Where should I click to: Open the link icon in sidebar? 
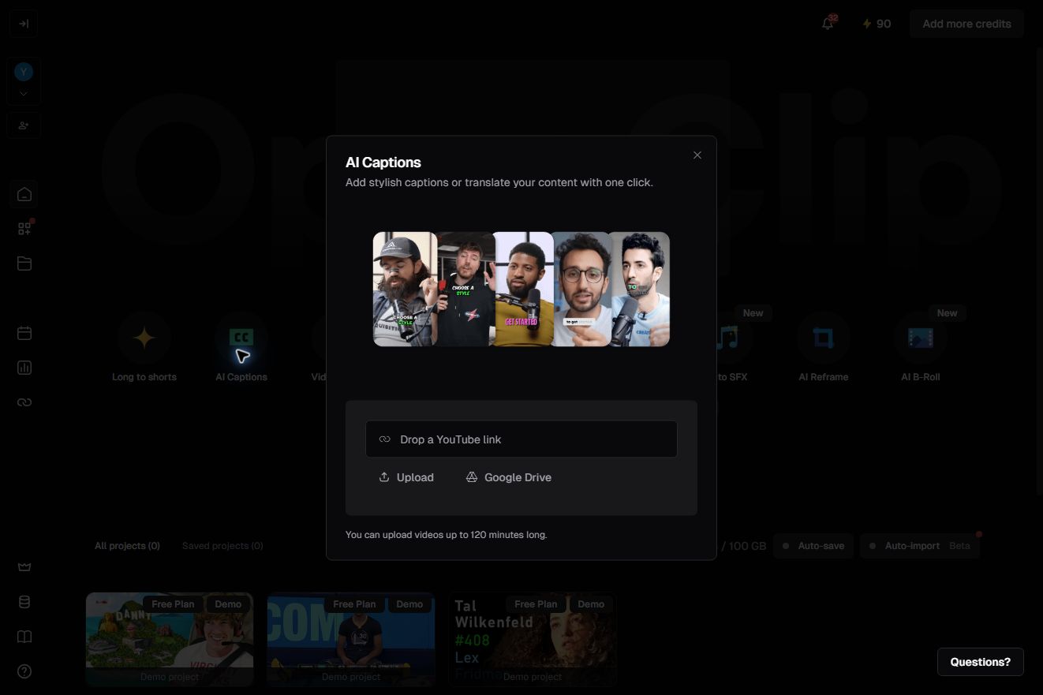pyautogui.click(x=24, y=402)
